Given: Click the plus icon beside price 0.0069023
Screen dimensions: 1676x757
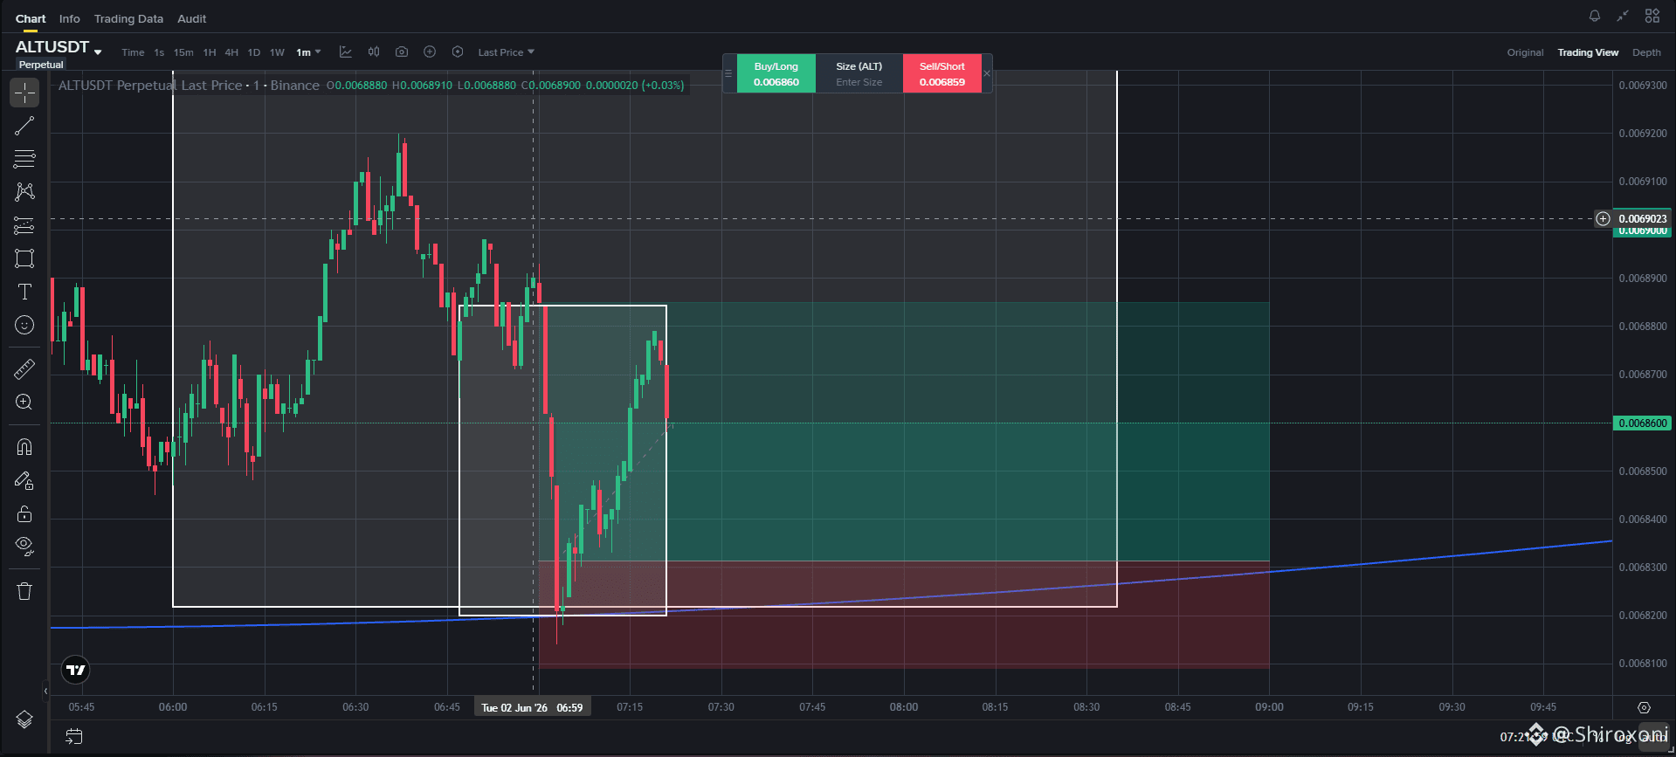Looking at the screenshot, I should click(1603, 219).
